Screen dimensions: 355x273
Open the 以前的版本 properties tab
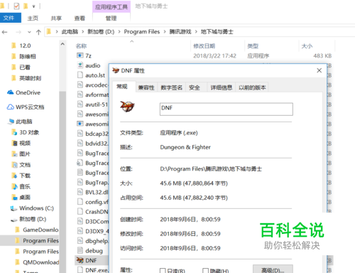pyautogui.click(x=252, y=87)
